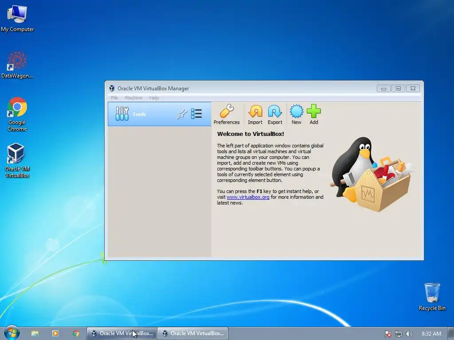Click the Tux toolbox welcome image

(372, 174)
